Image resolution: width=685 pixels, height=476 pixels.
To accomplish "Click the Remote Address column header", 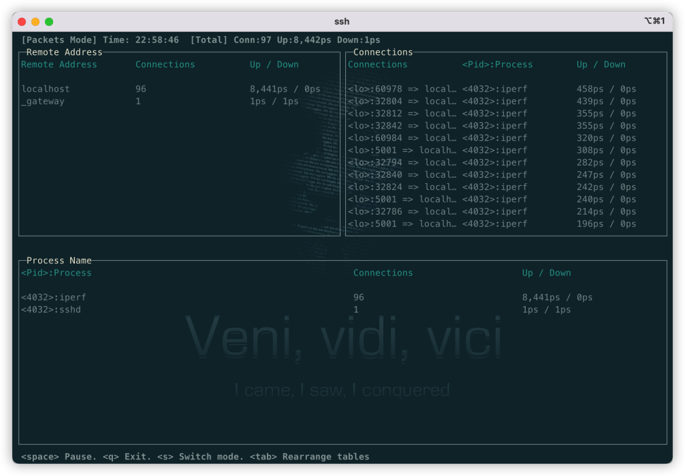I will pyautogui.click(x=59, y=65).
